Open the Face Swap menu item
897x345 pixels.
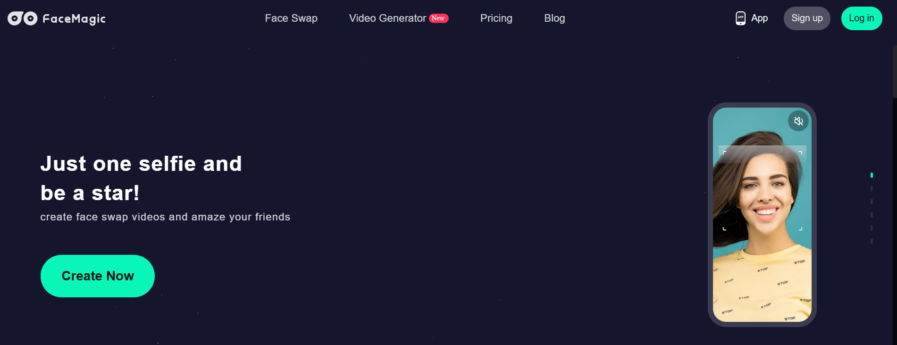tap(291, 18)
